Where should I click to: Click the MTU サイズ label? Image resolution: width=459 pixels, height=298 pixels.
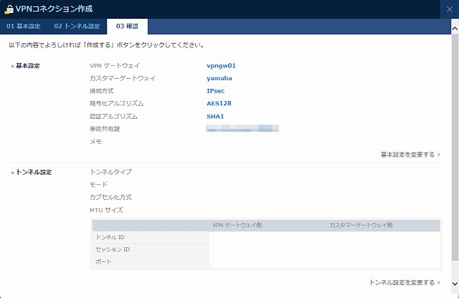pos(106,210)
